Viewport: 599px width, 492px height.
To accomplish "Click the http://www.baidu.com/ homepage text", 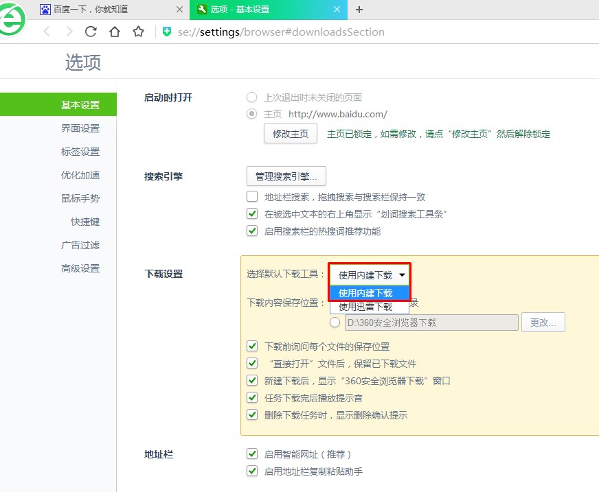I will [338, 114].
